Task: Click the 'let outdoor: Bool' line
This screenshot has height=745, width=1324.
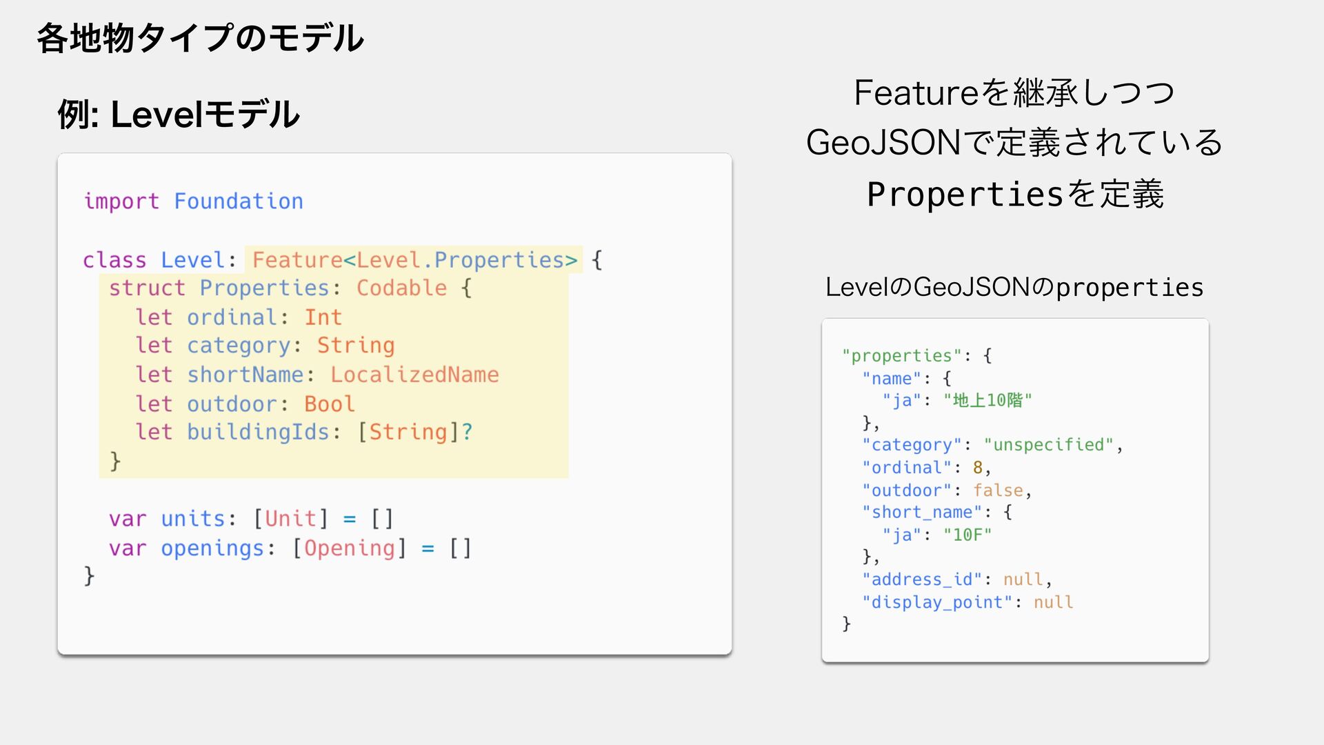Action: coord(245,403)
